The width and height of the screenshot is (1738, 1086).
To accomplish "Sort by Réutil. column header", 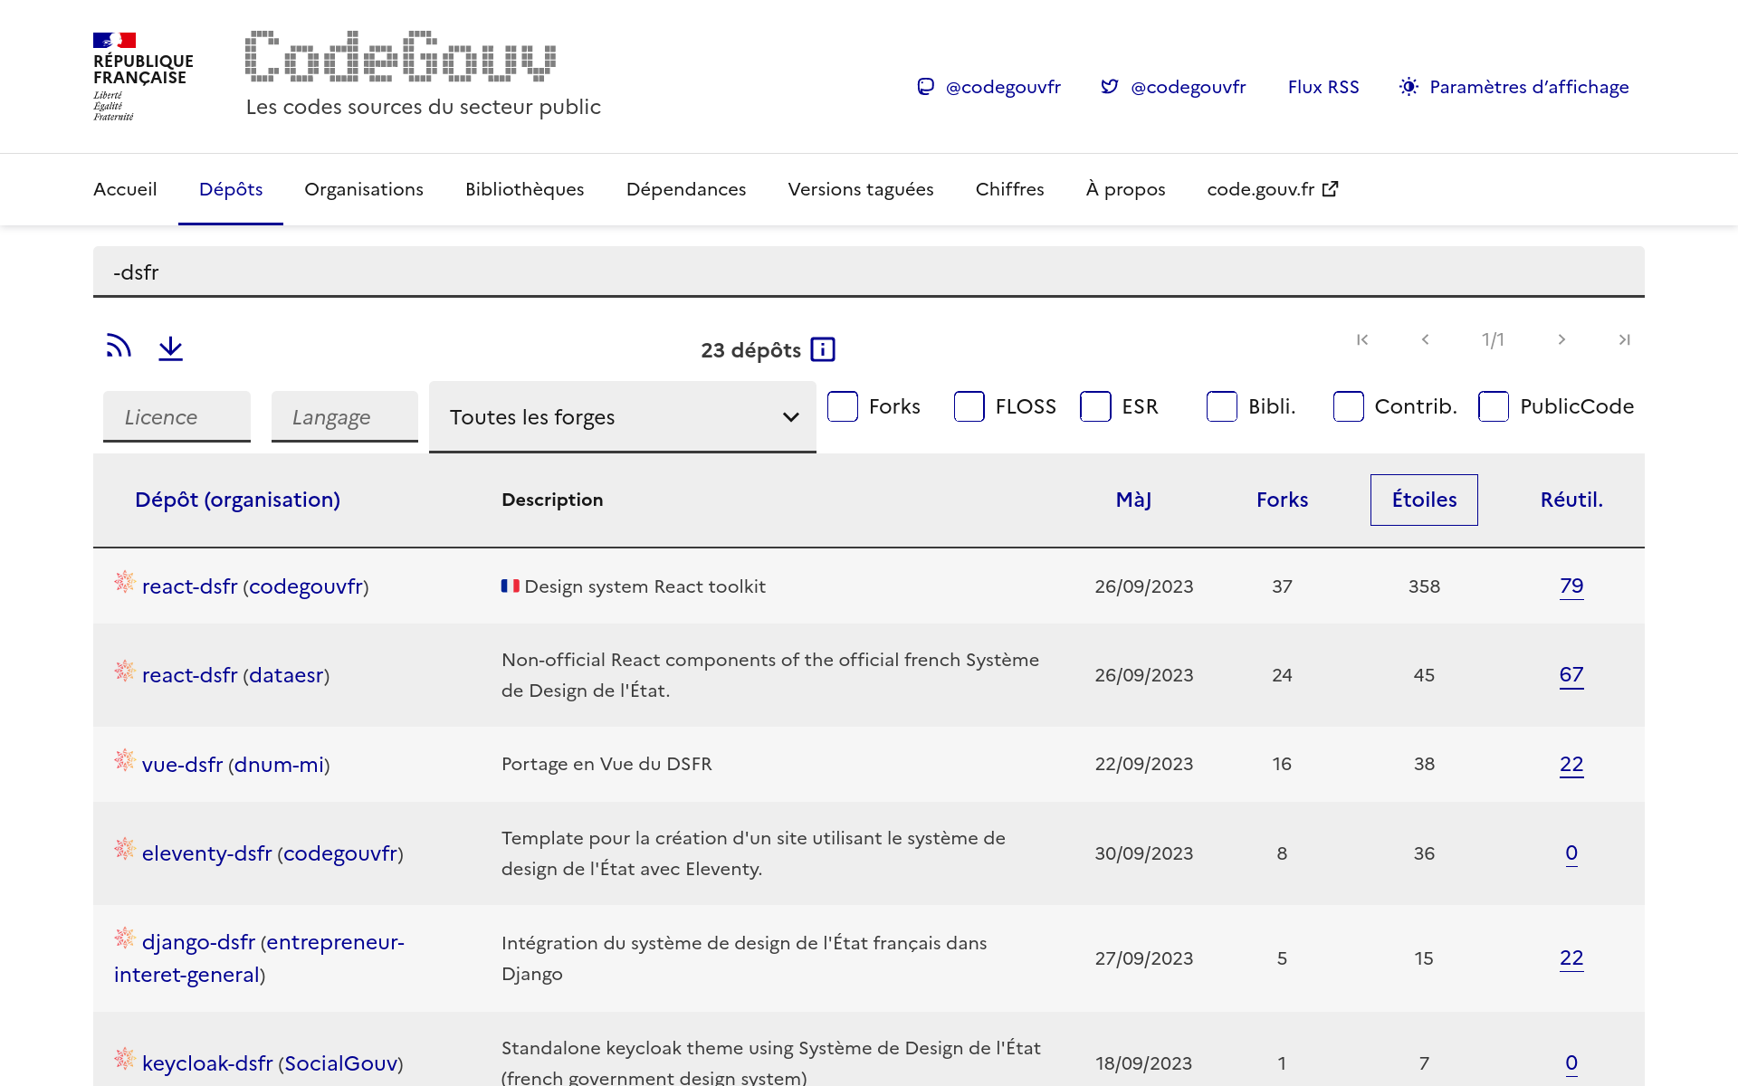I will [x=1571, y=500].
